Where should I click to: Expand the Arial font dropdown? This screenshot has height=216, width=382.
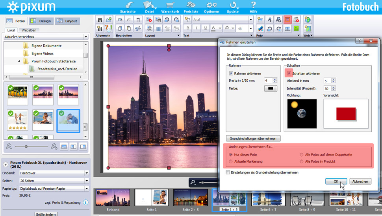250,19
